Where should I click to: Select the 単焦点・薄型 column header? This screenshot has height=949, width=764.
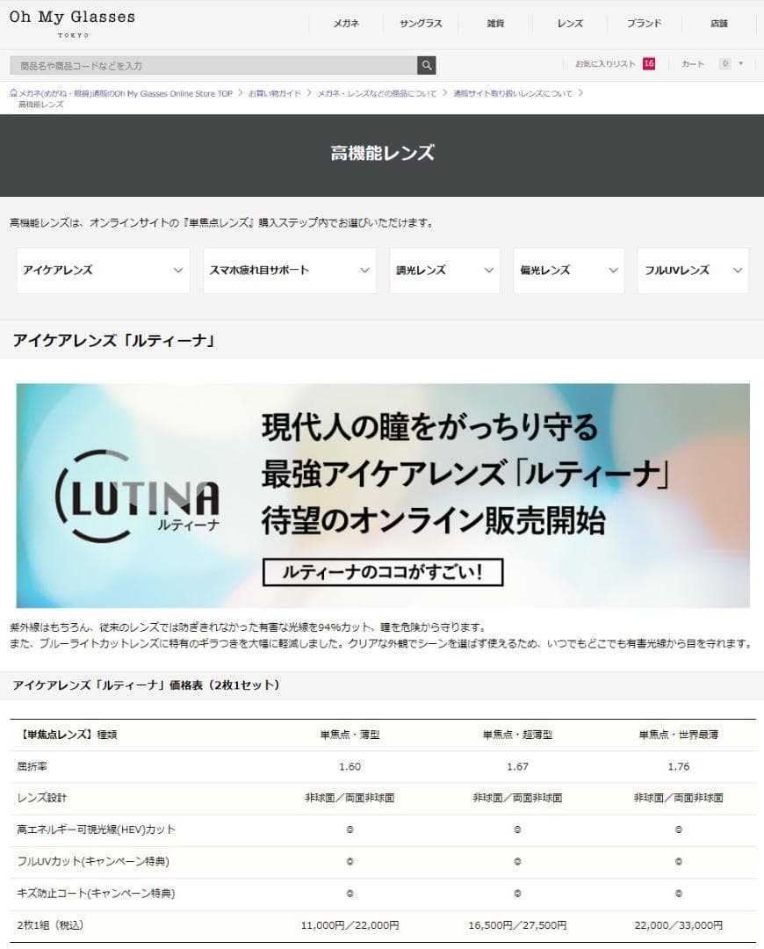(x=350, y=735)
